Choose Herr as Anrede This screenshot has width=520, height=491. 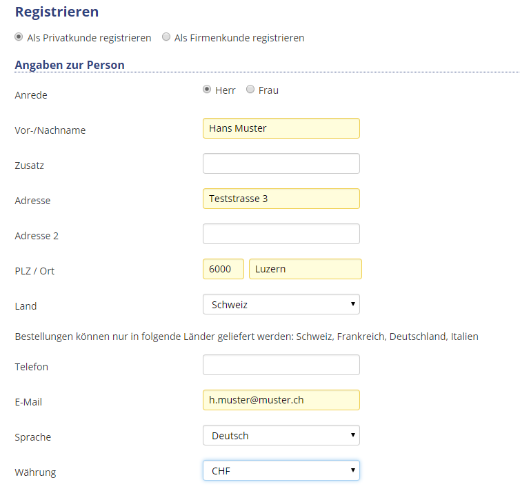pos(207,90)
